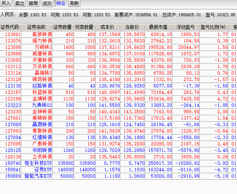Select the 智能汽车ETF holding

pyautogui.click(x=38, y=176)
